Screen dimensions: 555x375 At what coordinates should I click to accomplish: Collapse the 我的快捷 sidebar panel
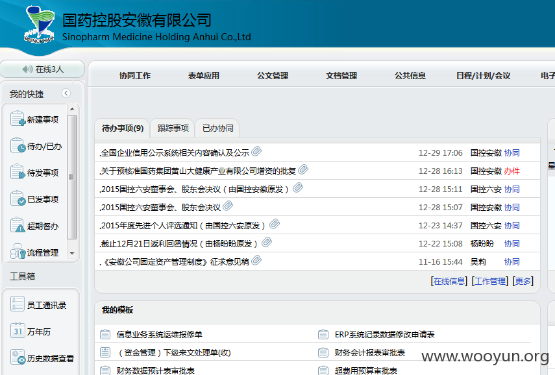point(66,93)
